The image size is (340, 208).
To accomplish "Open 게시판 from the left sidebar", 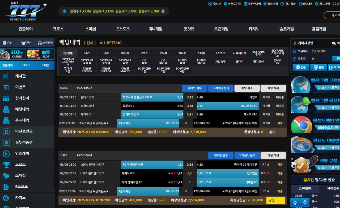I will click(20, 76).
